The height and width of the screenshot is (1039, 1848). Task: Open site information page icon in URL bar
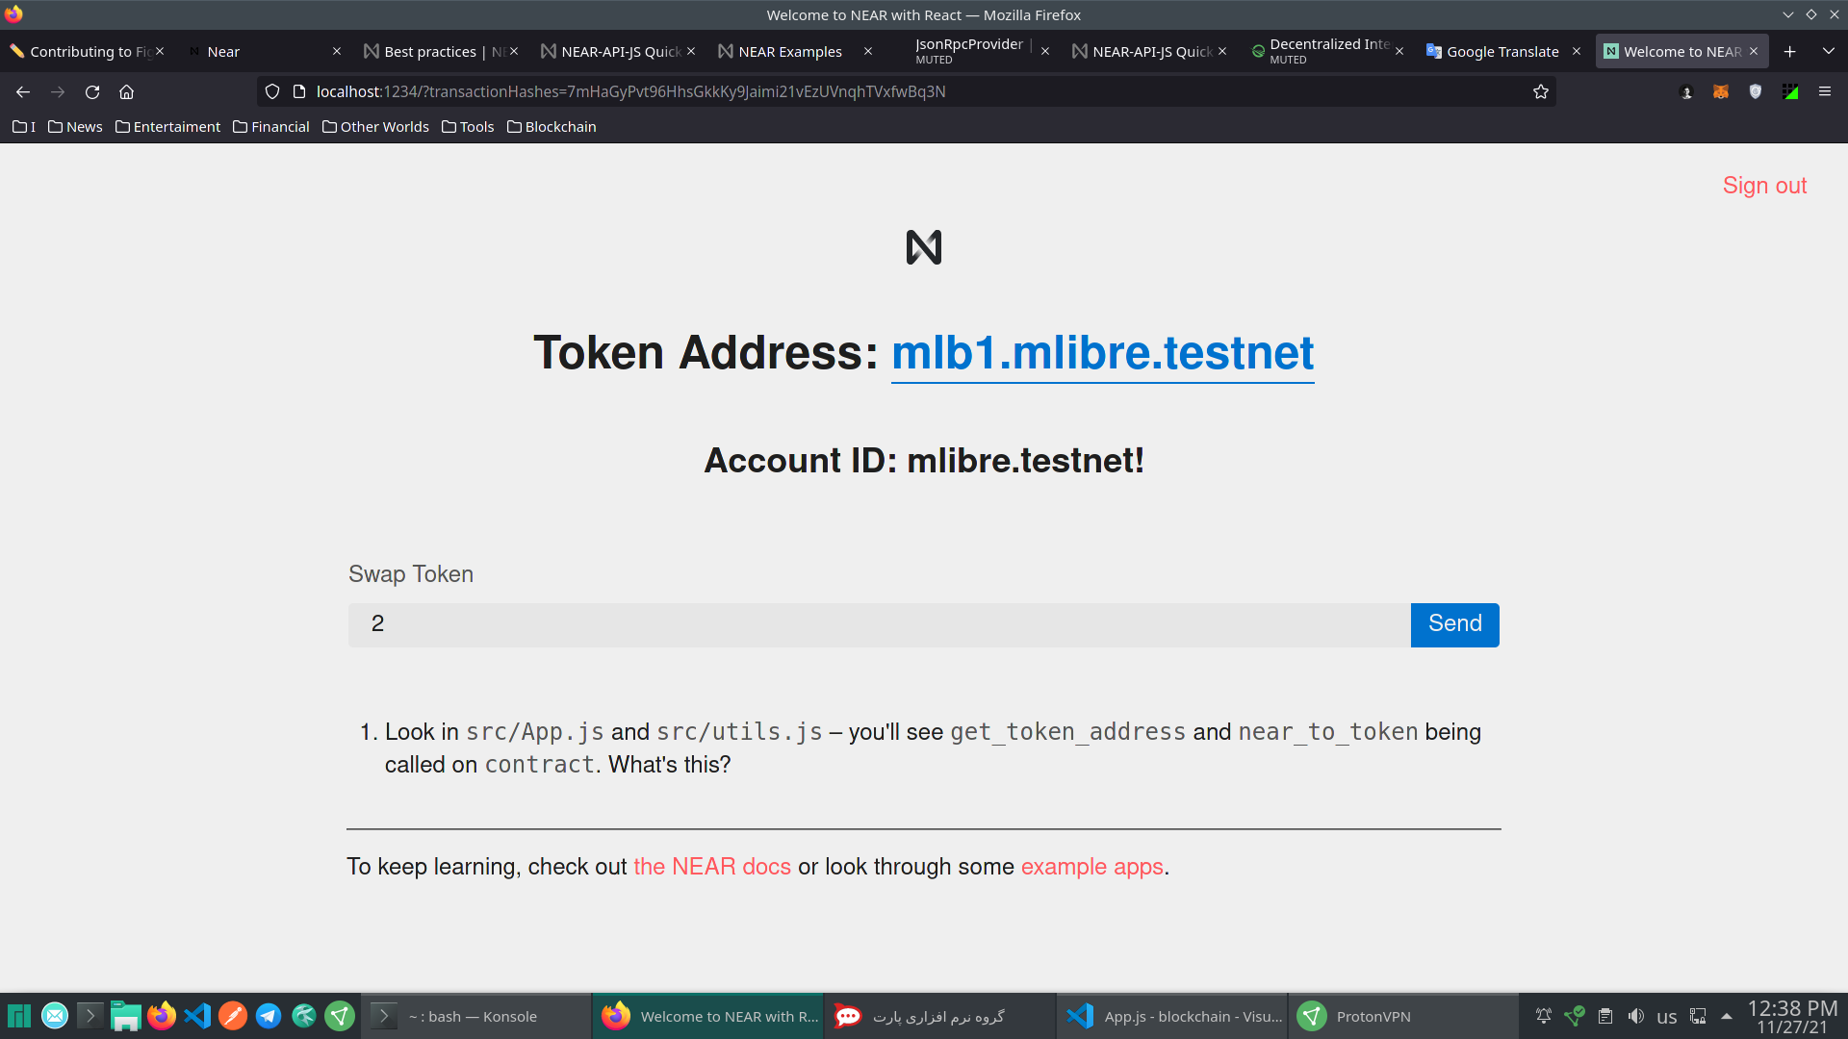(x=299, y=91)
